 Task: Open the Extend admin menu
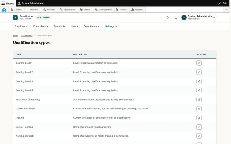coord(85,10)
